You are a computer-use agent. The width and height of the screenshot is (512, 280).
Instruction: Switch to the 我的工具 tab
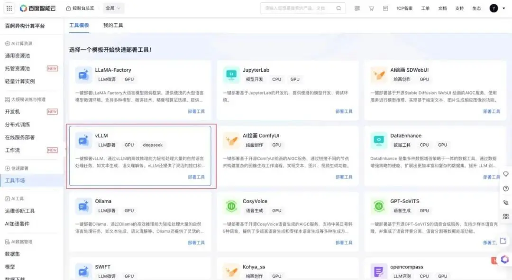[x=113, y=25]
